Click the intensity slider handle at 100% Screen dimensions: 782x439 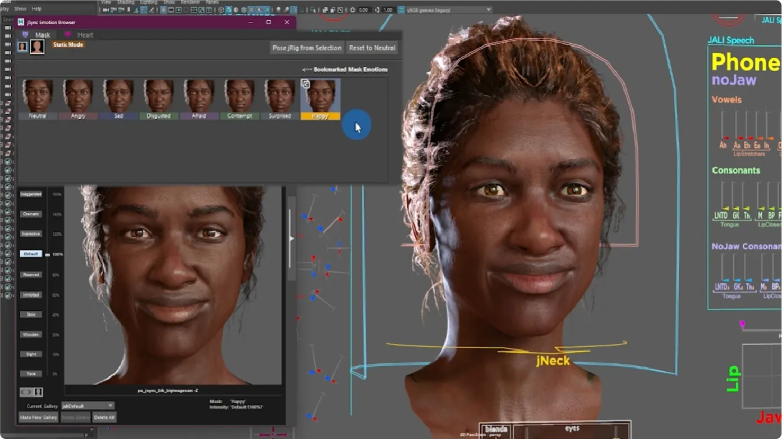(x=48, y=255)
